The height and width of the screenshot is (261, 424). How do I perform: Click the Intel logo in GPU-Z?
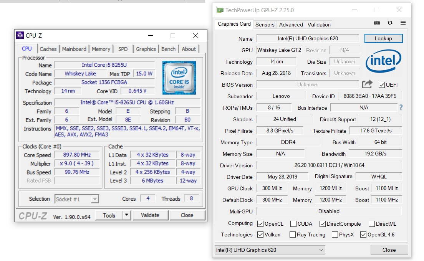pyautogui.click(x=383, y=61)
